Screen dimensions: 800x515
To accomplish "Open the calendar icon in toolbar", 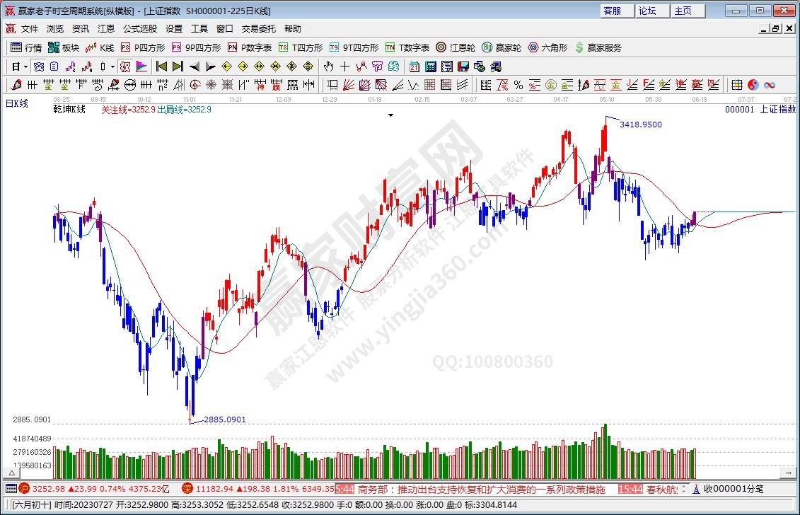I will pos(415,66).
